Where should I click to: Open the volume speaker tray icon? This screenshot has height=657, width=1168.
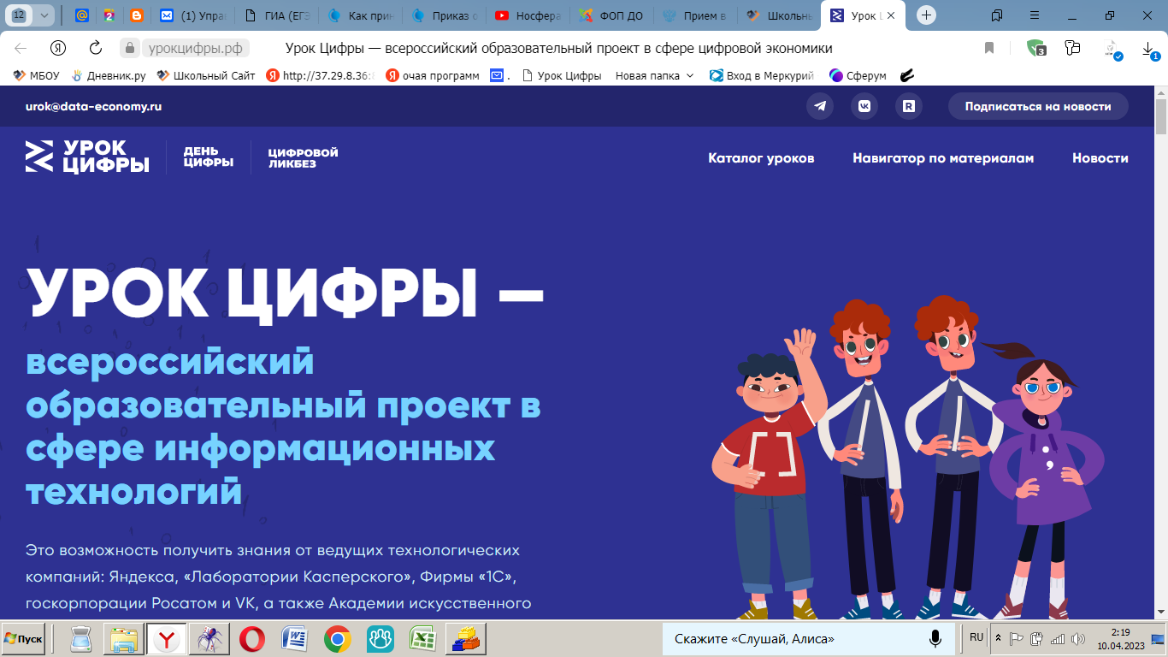click(1078, 639)
